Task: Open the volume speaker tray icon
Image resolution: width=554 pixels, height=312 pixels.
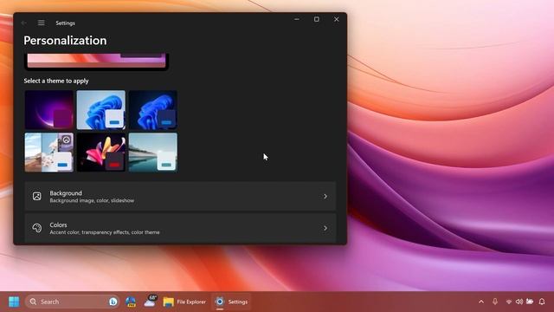Action: [519, 302]
